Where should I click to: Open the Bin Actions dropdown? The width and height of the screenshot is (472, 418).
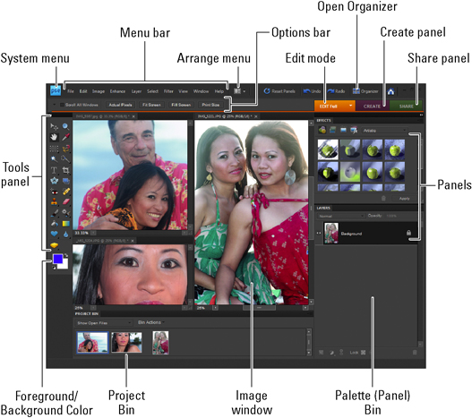151,322
